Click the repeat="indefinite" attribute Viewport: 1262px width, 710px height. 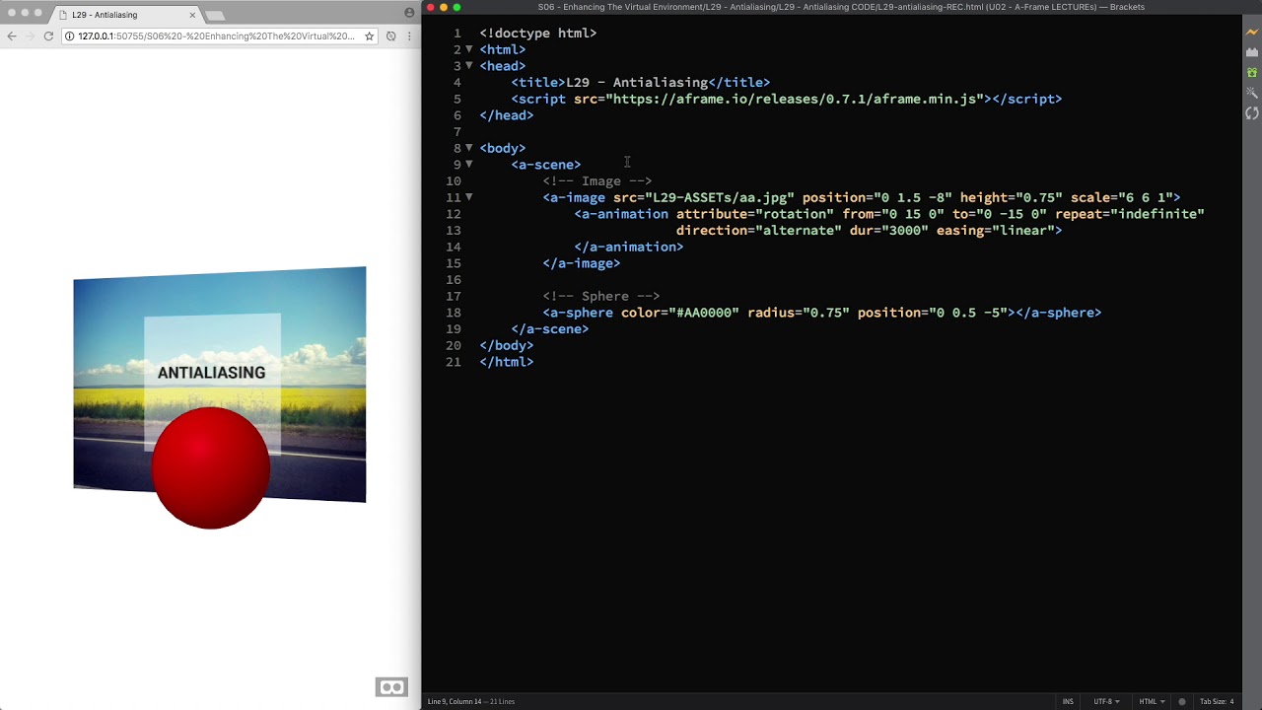point(1130,214)
